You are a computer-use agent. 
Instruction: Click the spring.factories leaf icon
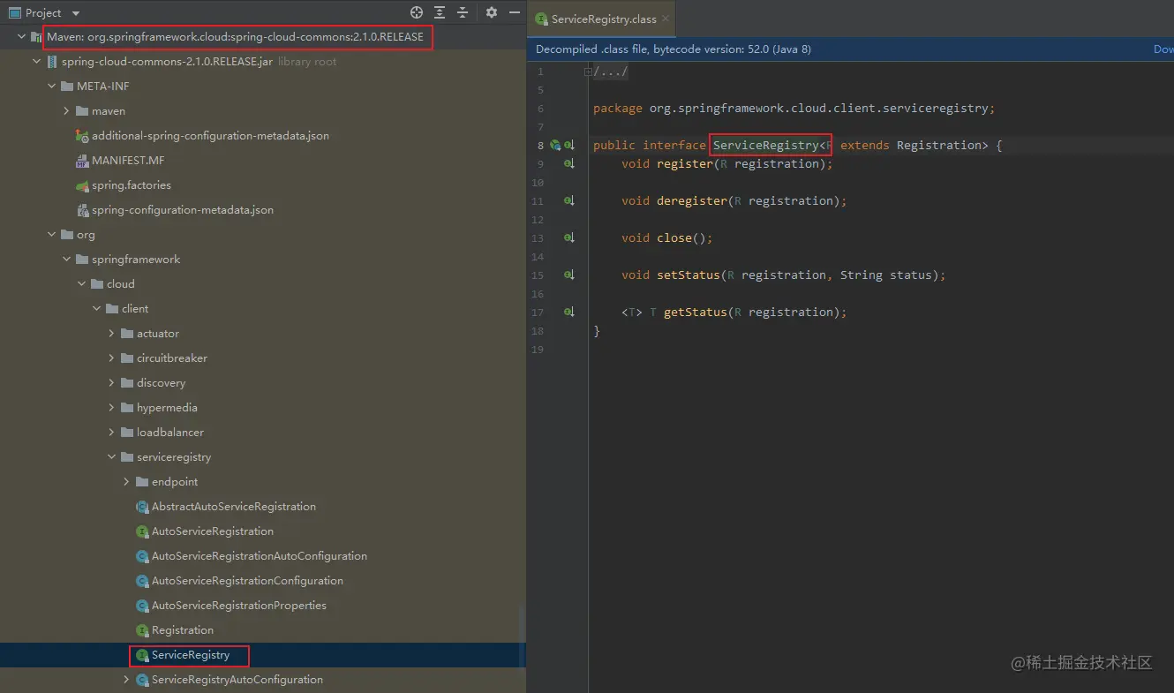tap(83, 185)
